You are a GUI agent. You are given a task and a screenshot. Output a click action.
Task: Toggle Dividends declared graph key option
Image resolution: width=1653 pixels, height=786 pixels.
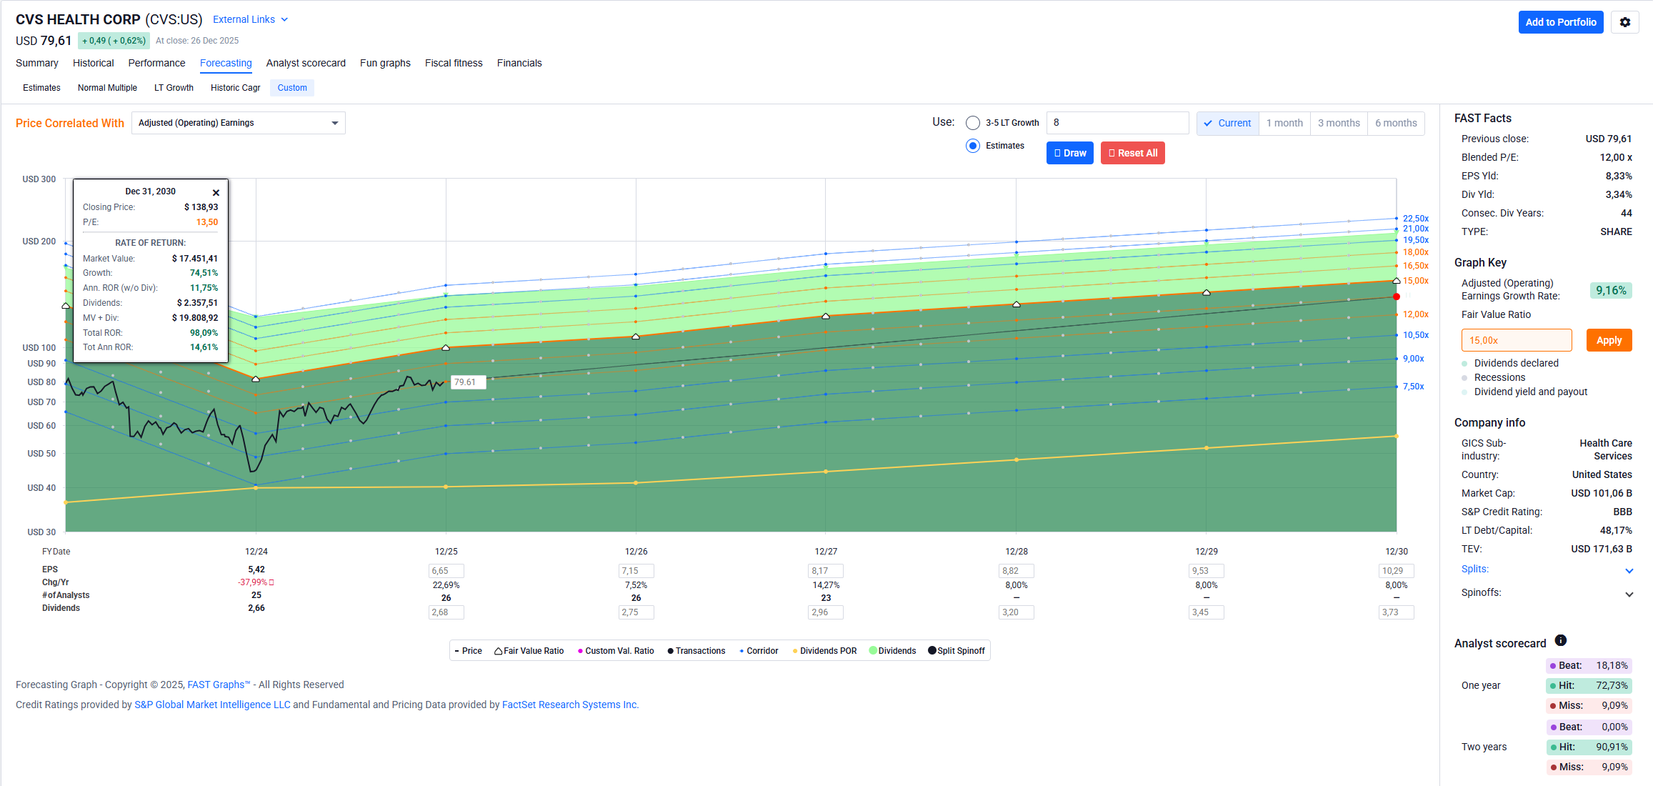coord(1465,363)
